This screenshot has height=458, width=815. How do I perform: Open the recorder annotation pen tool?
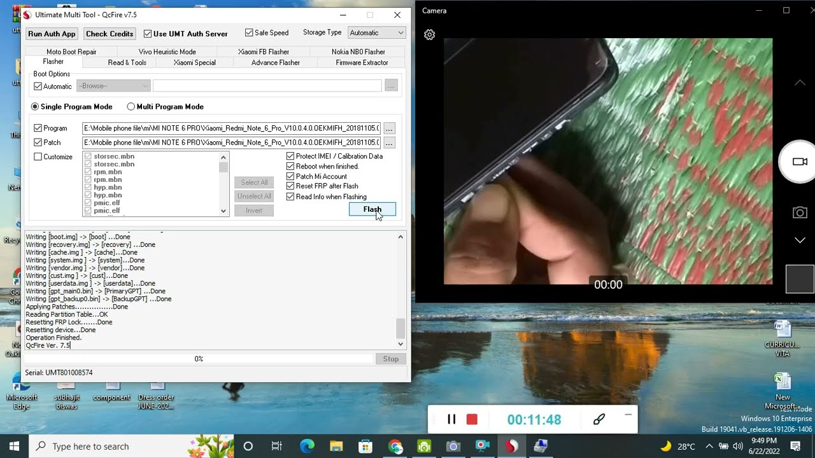pyautogui.click(x=599, y=419)
